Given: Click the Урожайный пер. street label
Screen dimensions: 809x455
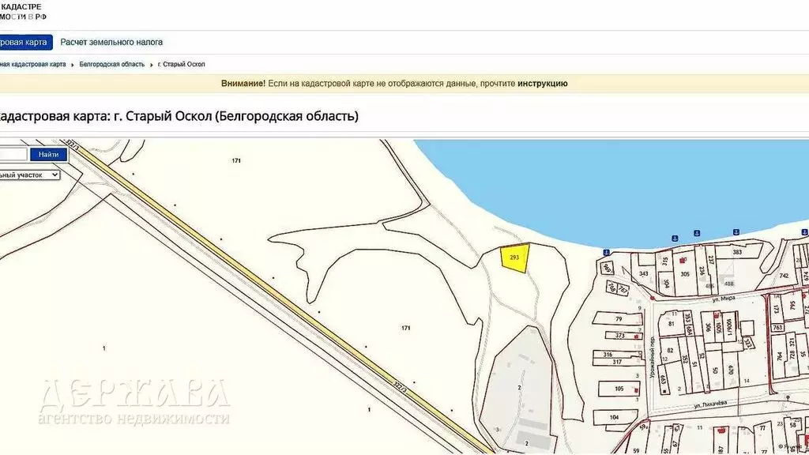Looking at the screenshot, I should pos(652,358).
